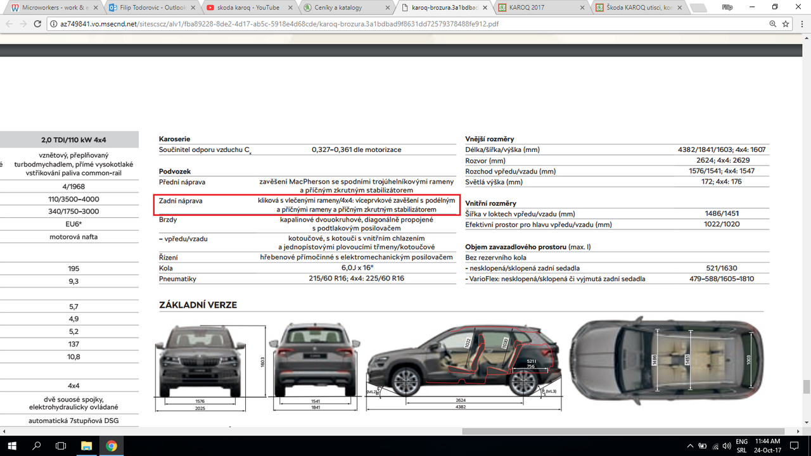The width and height of the screenshot is (811, 456).
Task: Click the site information icon
Action: [55, 23]
